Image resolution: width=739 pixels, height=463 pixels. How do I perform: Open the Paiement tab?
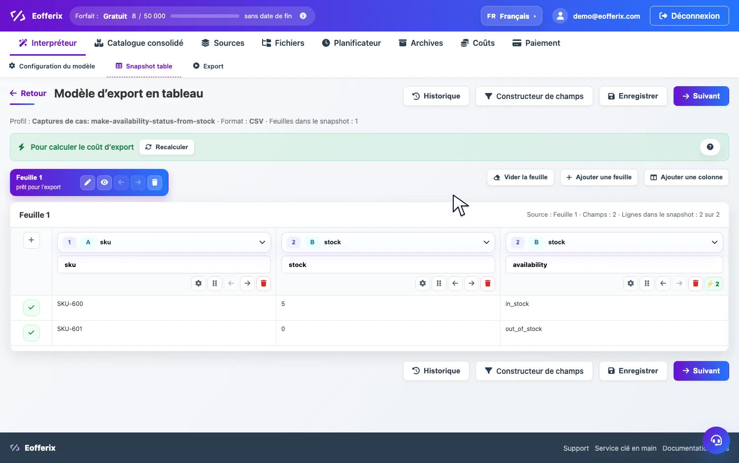click(x=536, y=43)
